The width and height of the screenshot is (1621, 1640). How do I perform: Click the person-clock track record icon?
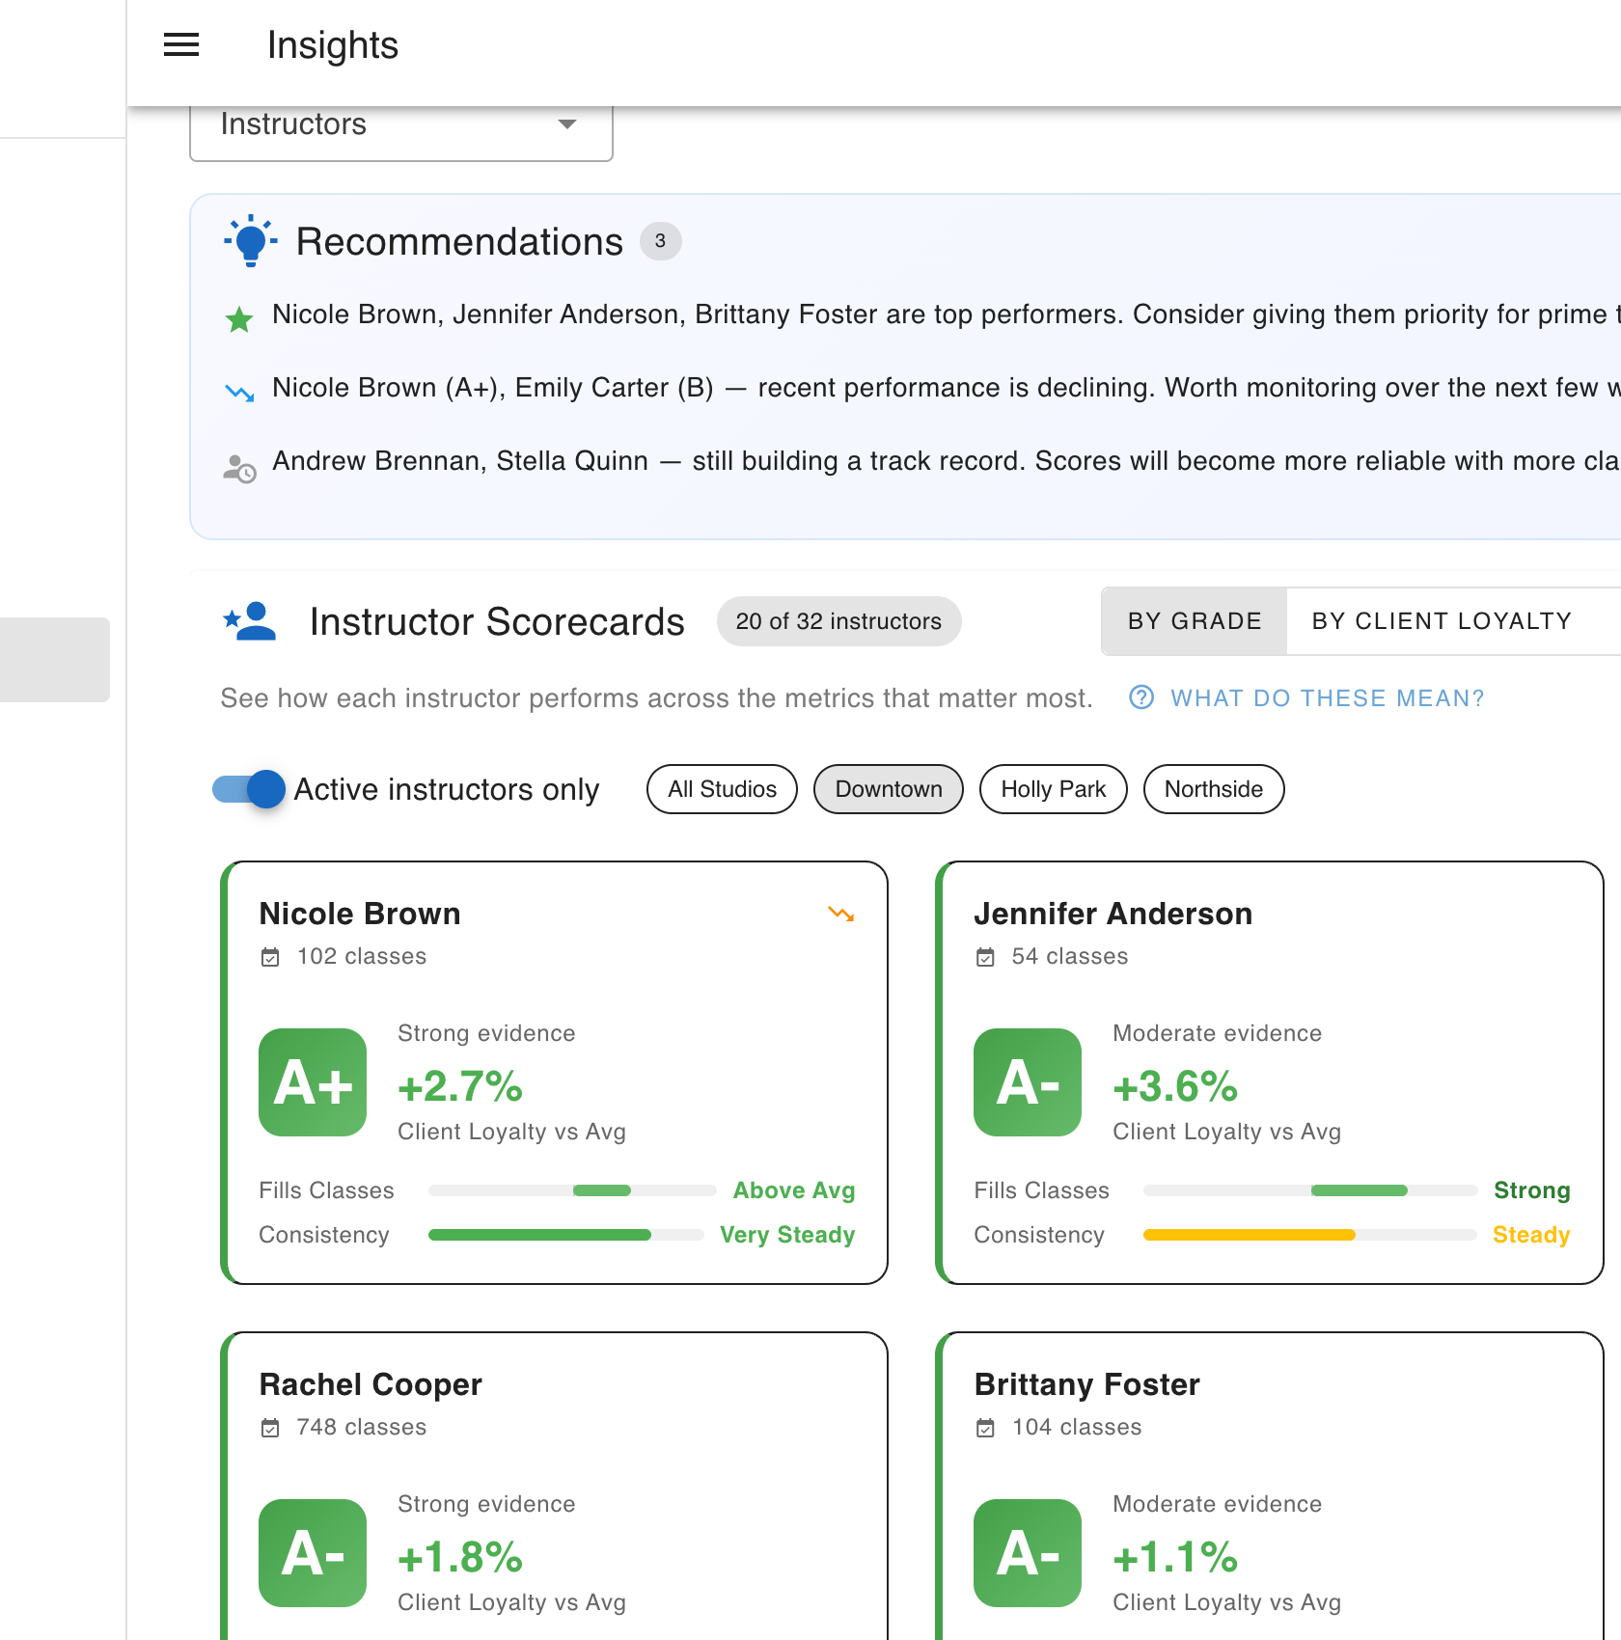tap(239, 468)
